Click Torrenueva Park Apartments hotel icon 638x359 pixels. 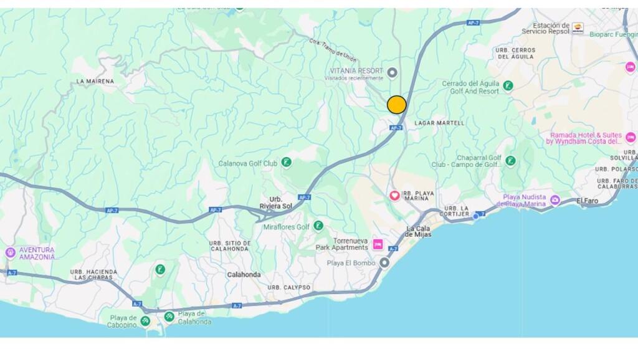coord(378,244)
